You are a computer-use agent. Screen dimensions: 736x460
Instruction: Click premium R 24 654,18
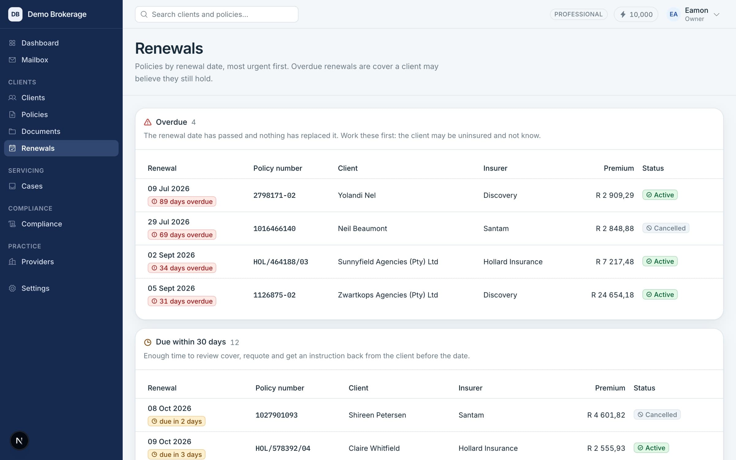pyautogui.click(x=612, y=295)
